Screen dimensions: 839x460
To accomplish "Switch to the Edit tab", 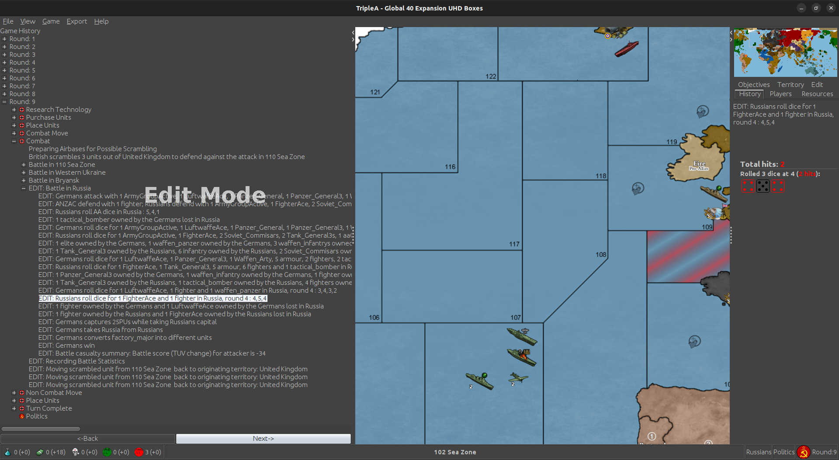I will pos(817,85).
